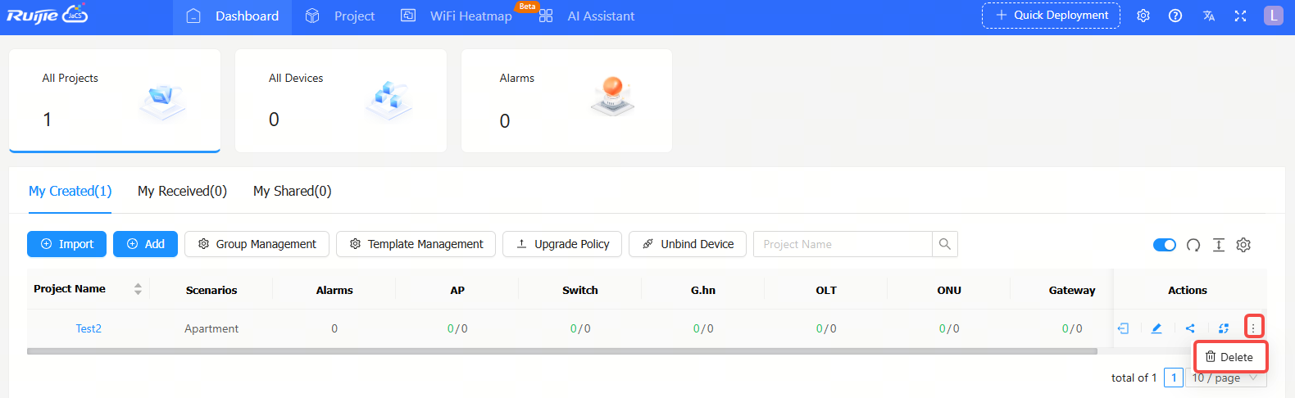Click the help question mark icon
The height and width of the screenshot is (398, 1295).
[x=1175, y=16]
